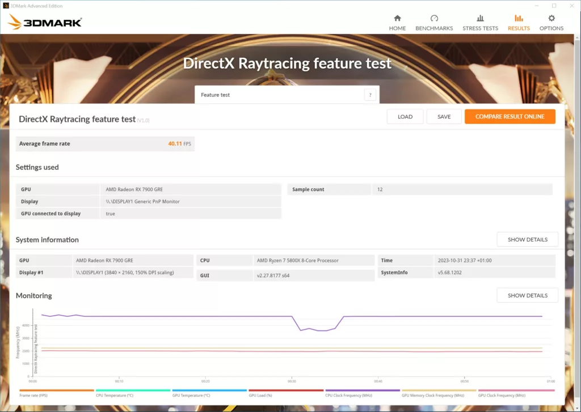Click the Feature test help question mark
Viewport: 581px width, 412px height.
[370, 95]
